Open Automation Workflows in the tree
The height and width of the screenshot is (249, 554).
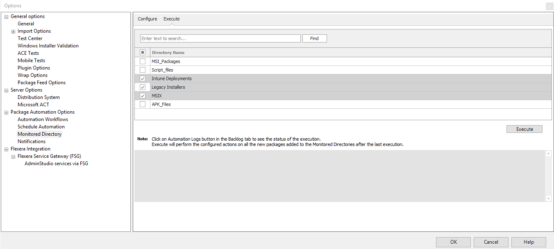point(43,119)
